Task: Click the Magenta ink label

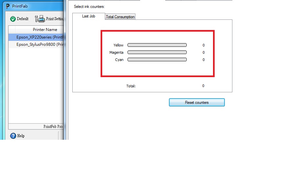Action: (116, 52)
